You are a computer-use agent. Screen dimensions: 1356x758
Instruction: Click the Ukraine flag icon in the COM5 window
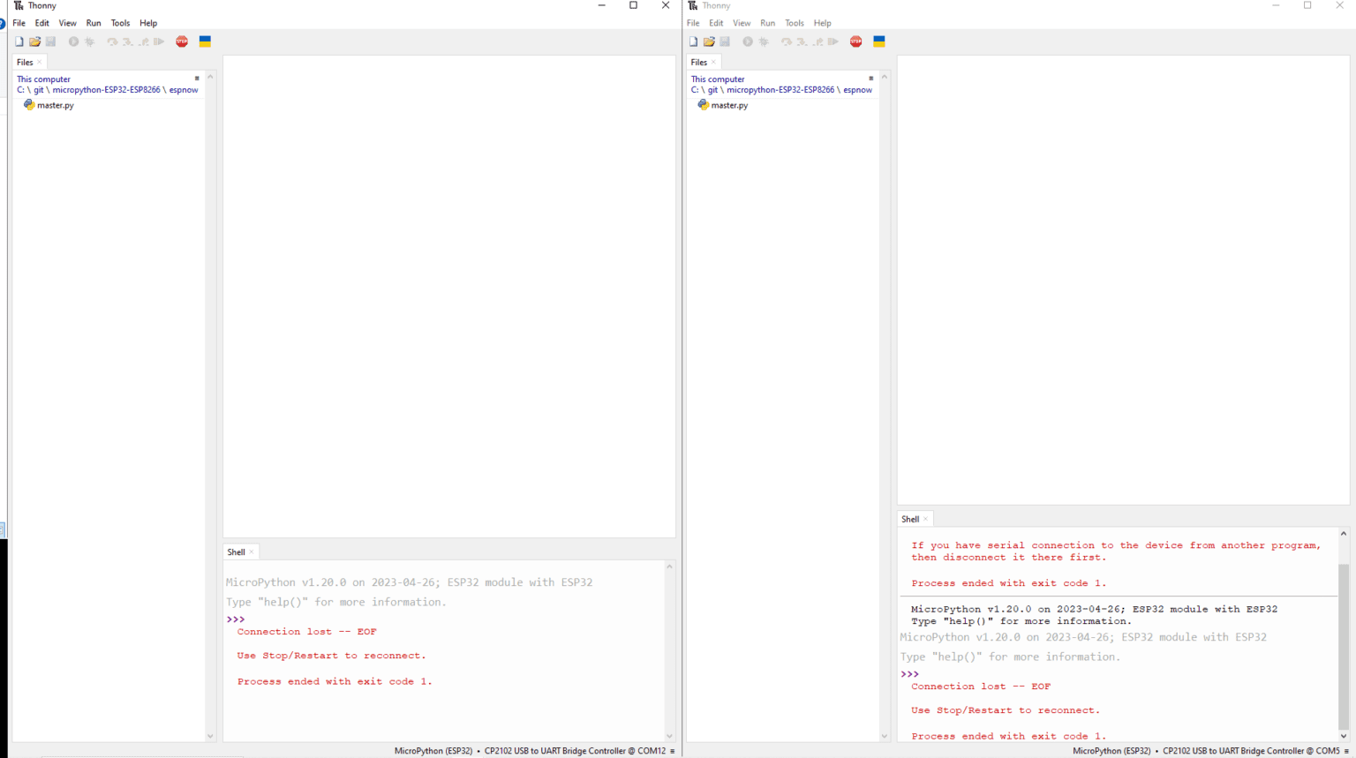coord(879,41)
